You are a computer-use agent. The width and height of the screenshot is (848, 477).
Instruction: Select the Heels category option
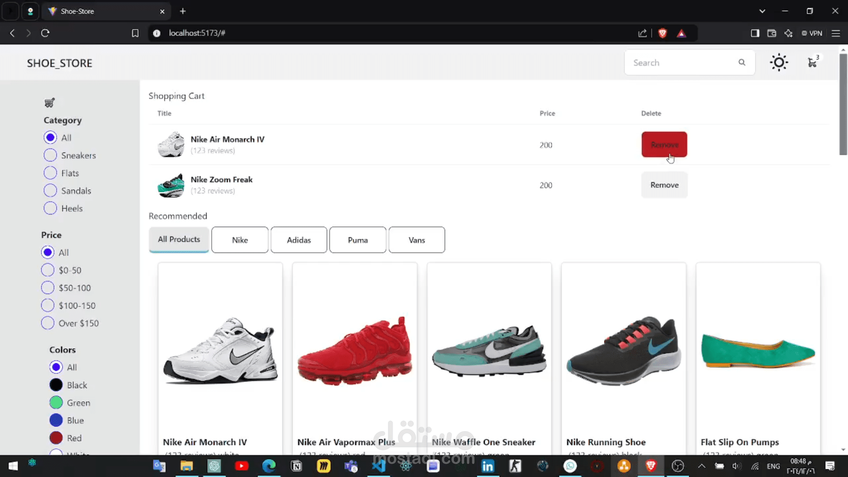(x=50, y=208)
